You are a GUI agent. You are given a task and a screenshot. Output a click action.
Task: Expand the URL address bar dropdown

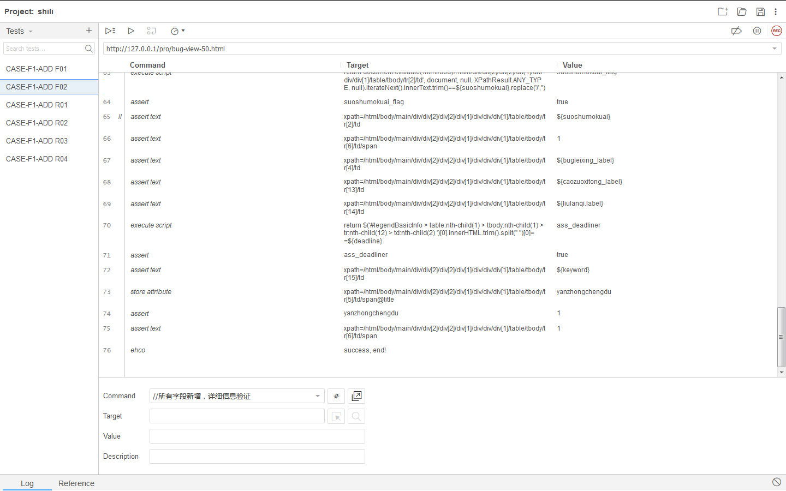pyautogui.click(x=774, y=48)
